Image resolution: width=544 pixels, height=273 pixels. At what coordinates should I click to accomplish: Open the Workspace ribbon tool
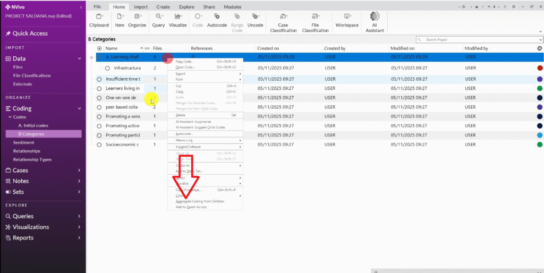pos(347,20)
